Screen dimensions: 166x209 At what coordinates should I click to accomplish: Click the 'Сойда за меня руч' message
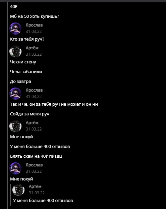(30, 114)
